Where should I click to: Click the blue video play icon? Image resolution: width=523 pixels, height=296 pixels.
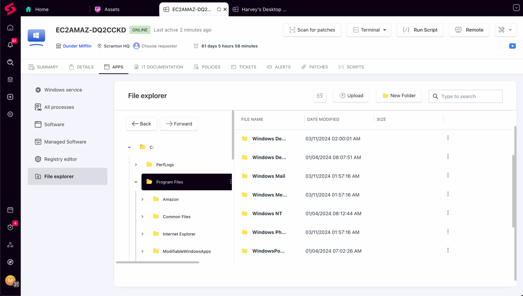click(512, 46)
